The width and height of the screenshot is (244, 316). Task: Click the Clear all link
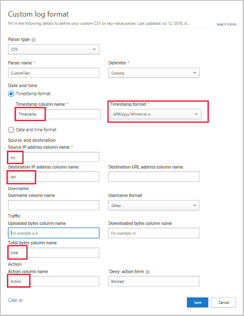click(x=15, y=300)
